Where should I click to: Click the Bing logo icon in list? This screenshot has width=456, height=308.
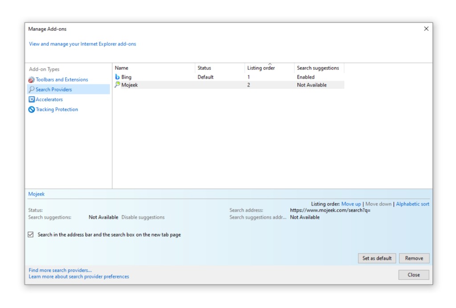117,77
